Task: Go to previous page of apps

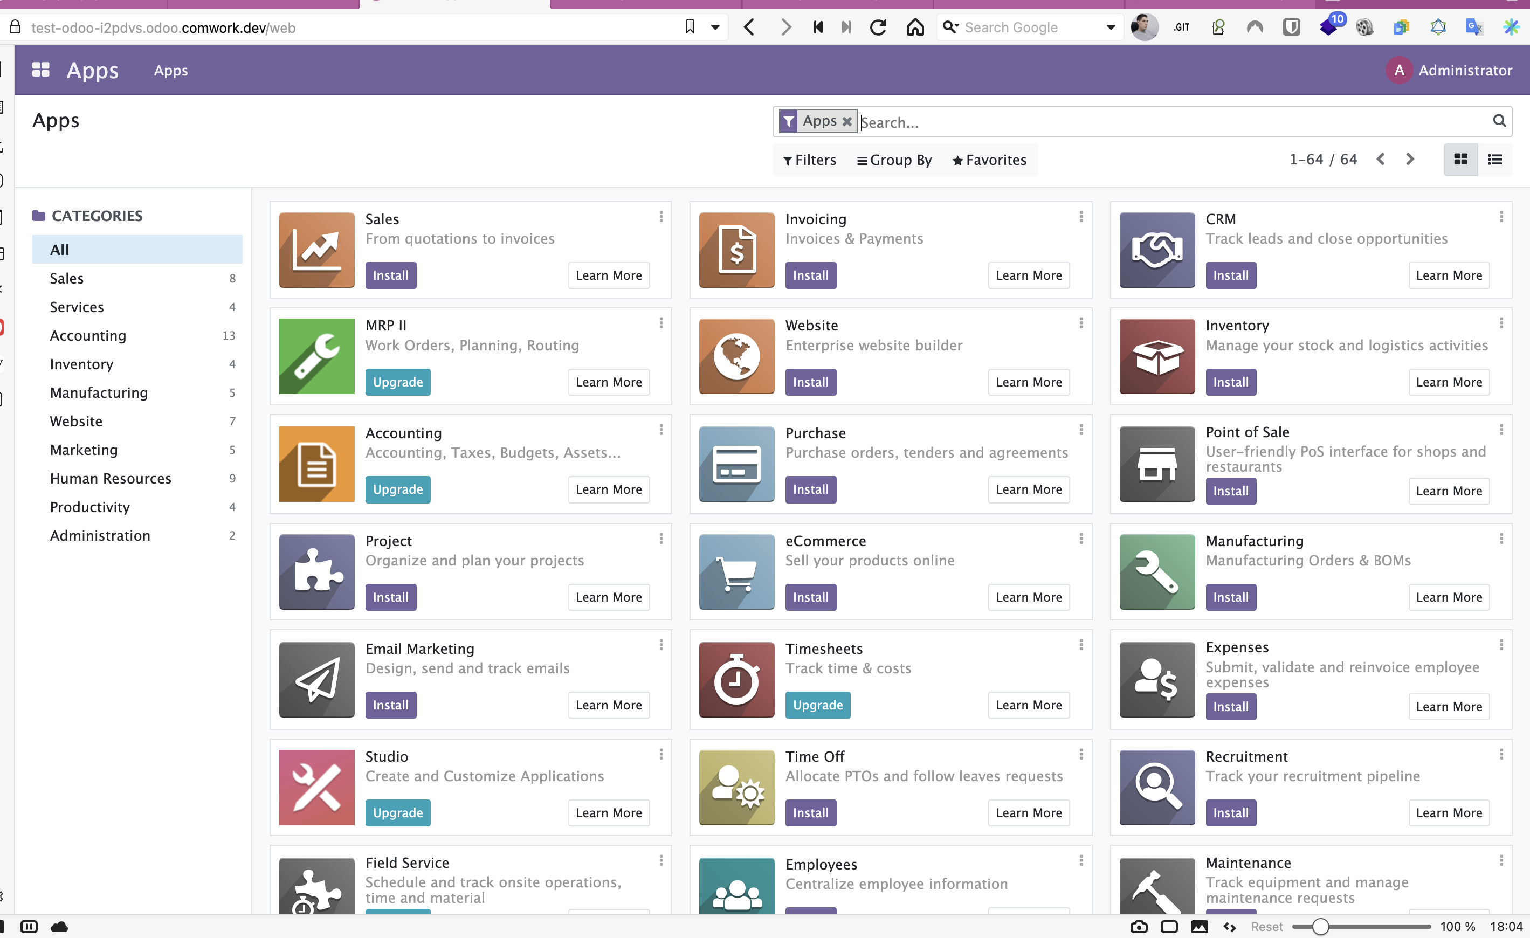Action: click(1380, 160)
